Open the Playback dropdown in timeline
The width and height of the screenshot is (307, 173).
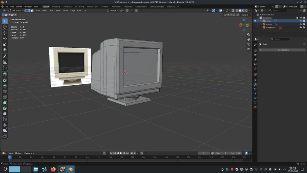[29, 153]
